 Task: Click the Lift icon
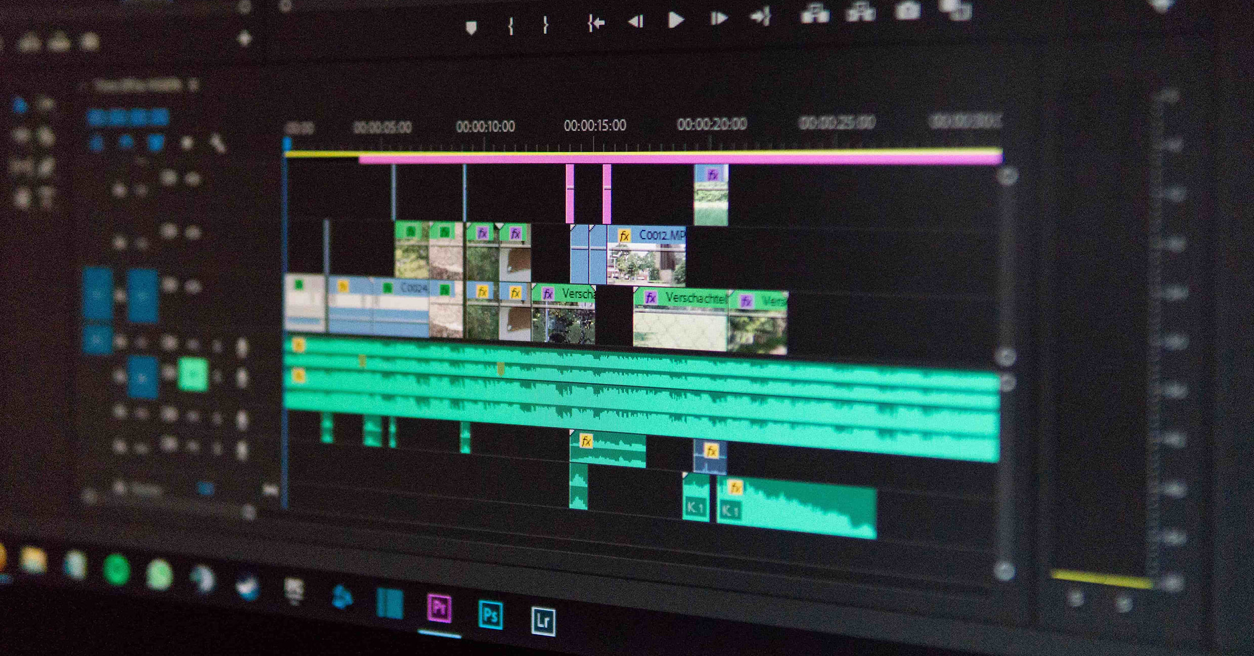point(815,13)
